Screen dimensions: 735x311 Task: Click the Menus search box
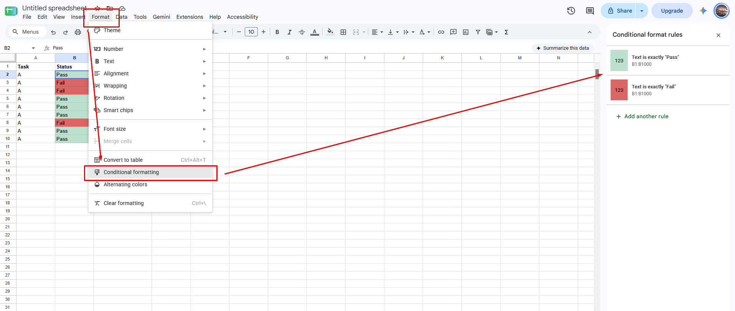[x=27, y=32]
